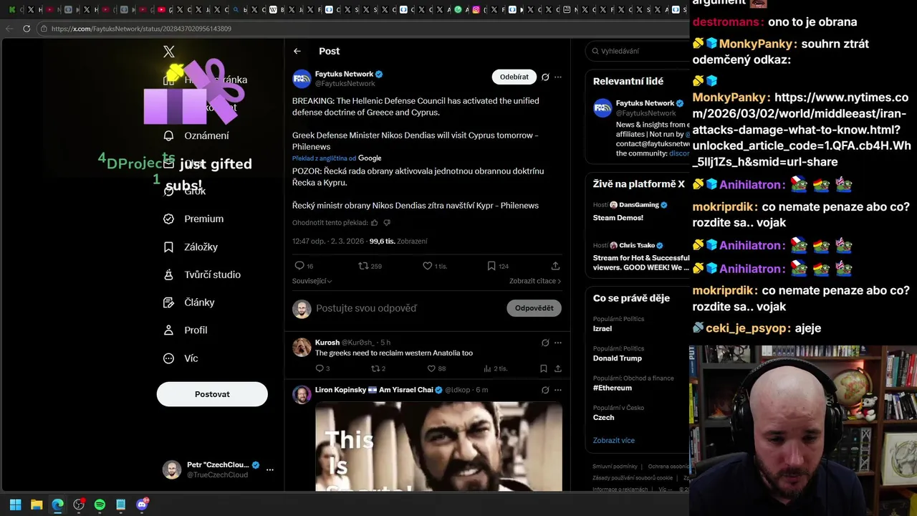Open Discord from the taskbar
The width and height of the screenshot is (917, 516).
click(142, 505)
